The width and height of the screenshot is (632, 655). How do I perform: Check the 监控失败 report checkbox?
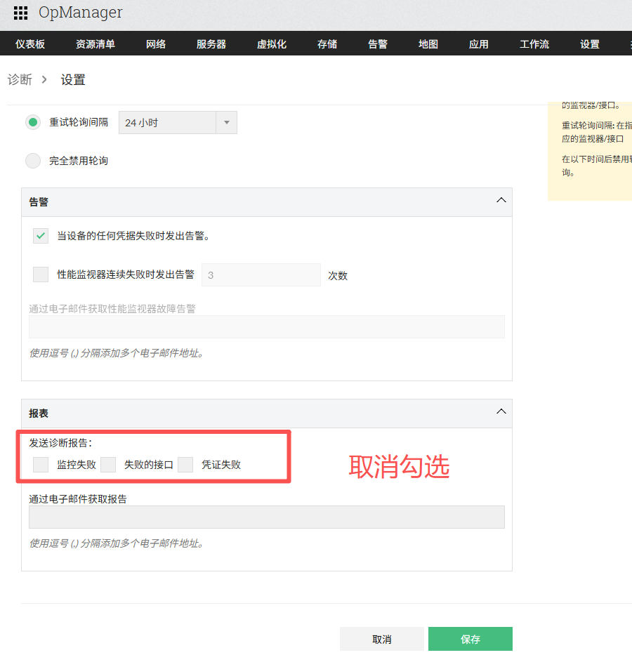[x=41, y=464]
